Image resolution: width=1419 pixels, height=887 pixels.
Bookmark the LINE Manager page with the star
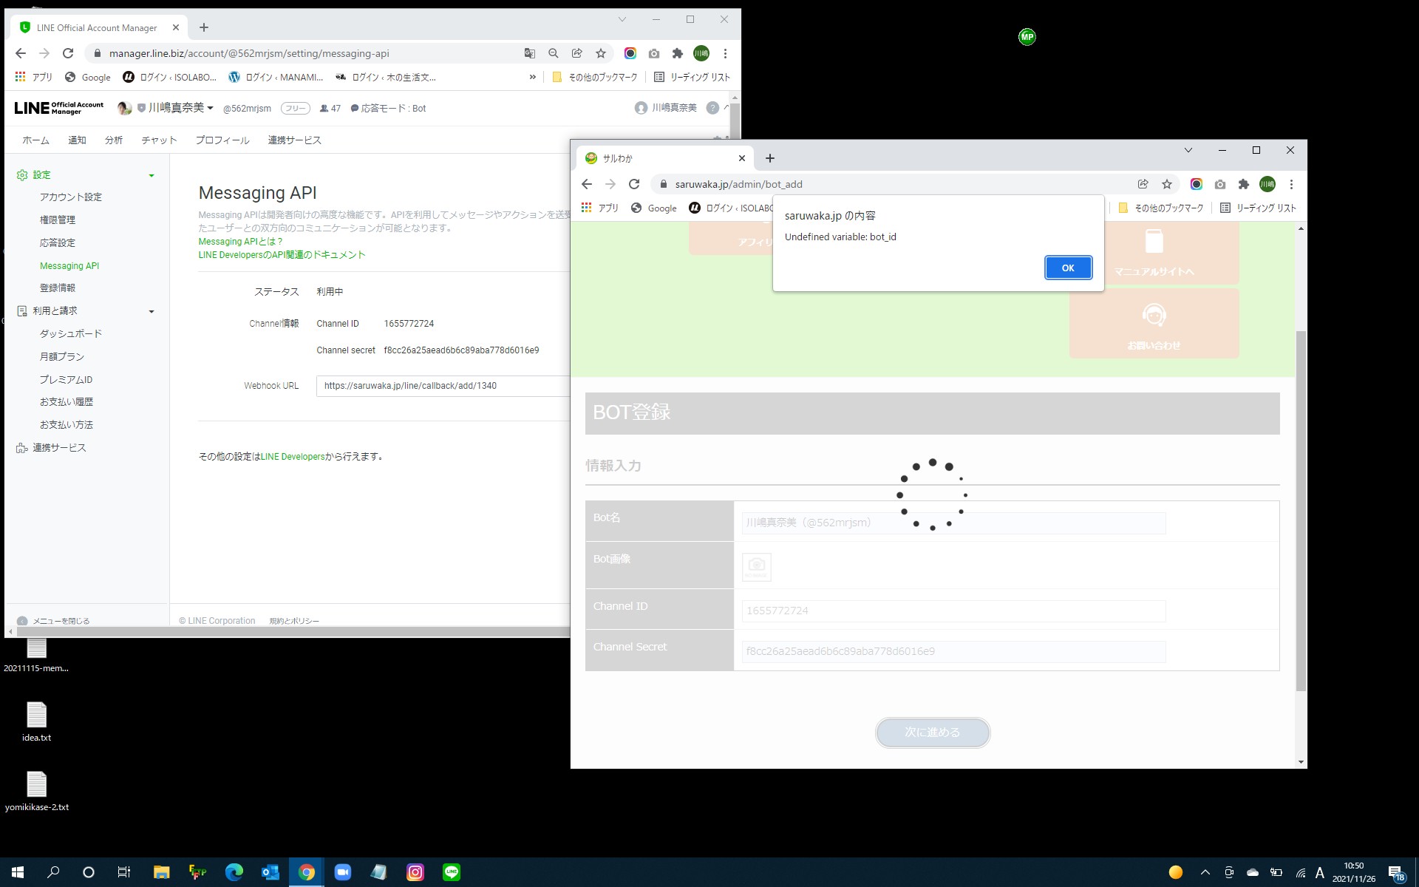pyautogui.click(x=601, y=53)
